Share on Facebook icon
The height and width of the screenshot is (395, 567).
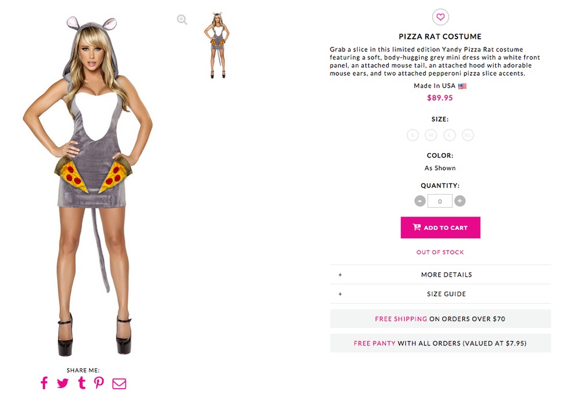point(44,383)
